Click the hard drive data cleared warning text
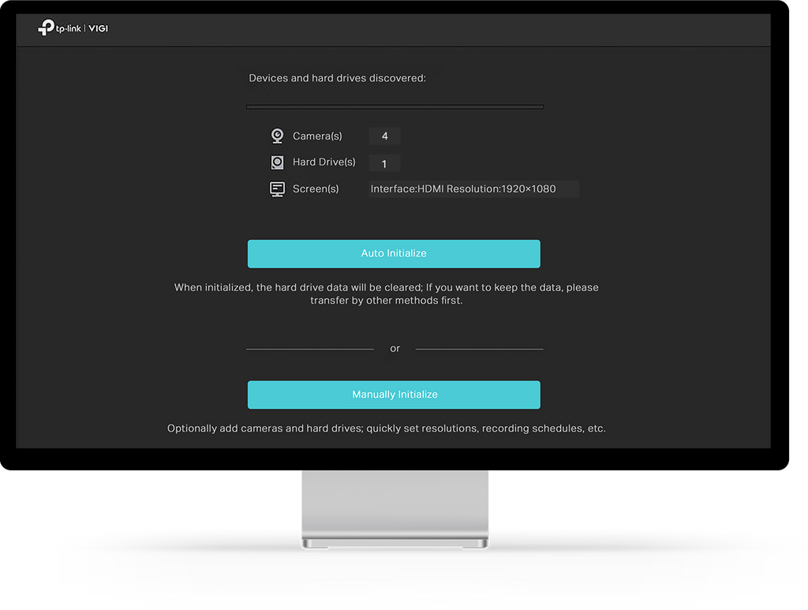 pyautogui.click(x=387, y=294)
